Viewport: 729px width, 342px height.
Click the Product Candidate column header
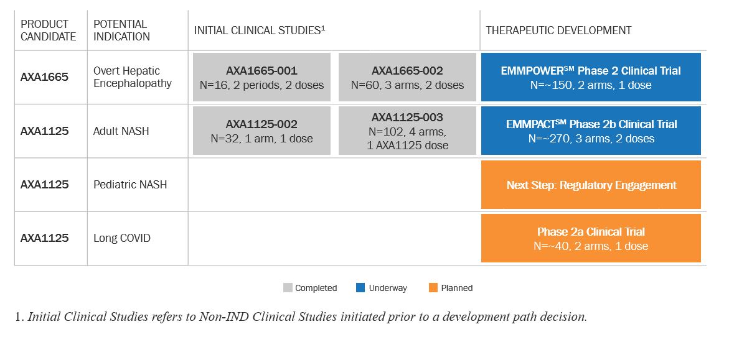point(49,30)
